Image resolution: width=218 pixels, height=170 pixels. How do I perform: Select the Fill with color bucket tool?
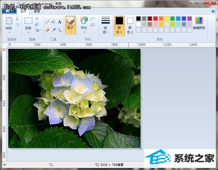53,22
